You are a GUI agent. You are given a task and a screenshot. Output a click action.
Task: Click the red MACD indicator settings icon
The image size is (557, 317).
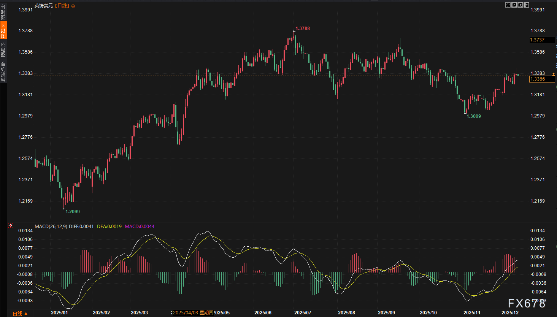pyautogui.click(x=11, y=225)
